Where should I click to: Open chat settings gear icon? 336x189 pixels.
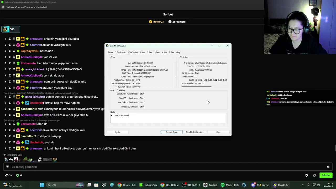307,175
